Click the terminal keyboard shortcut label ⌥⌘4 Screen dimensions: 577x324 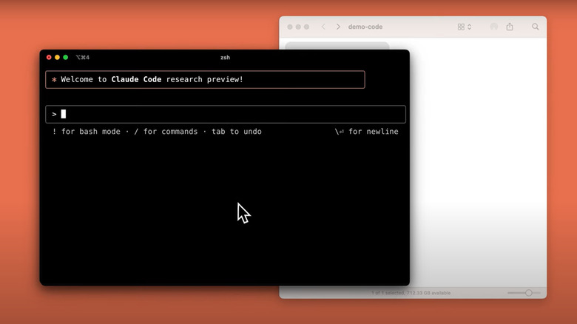(x=83, y=58)
